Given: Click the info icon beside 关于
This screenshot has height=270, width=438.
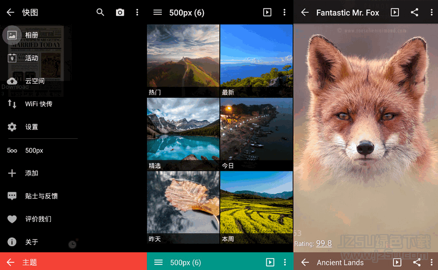Looking at the screenshot, I should (x=12, y=242).
